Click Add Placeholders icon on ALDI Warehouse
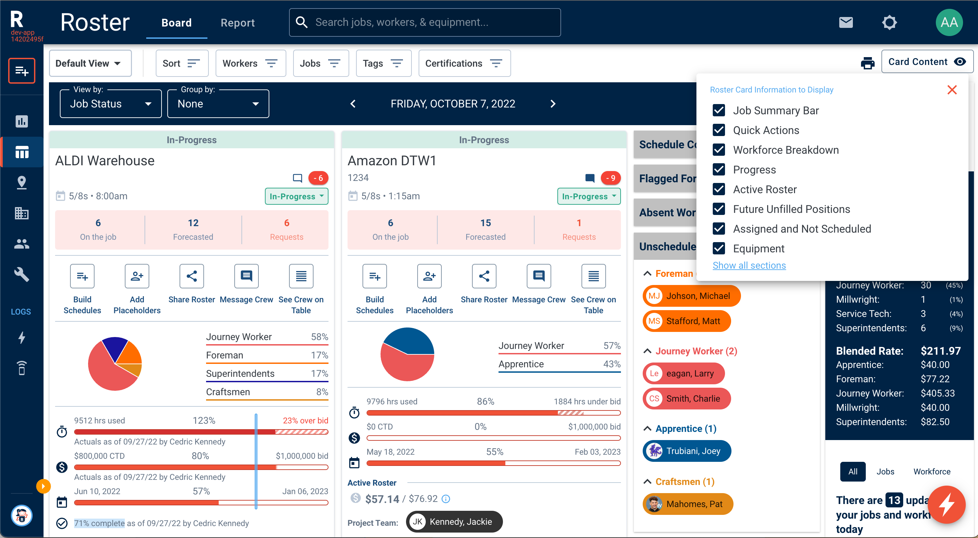This screenshot has height=538, width=978. (x=137, y=276)
